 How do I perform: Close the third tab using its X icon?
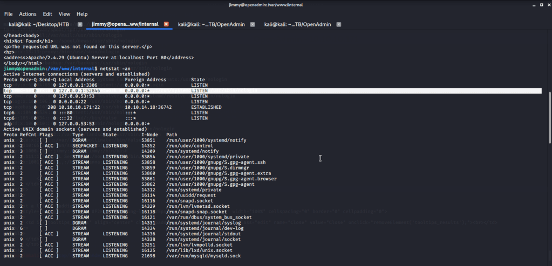pyautogui.click(x=253, y=24)
